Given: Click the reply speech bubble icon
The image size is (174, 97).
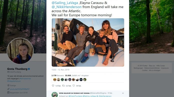Looking at the screenshot, I should click(53, 86).
